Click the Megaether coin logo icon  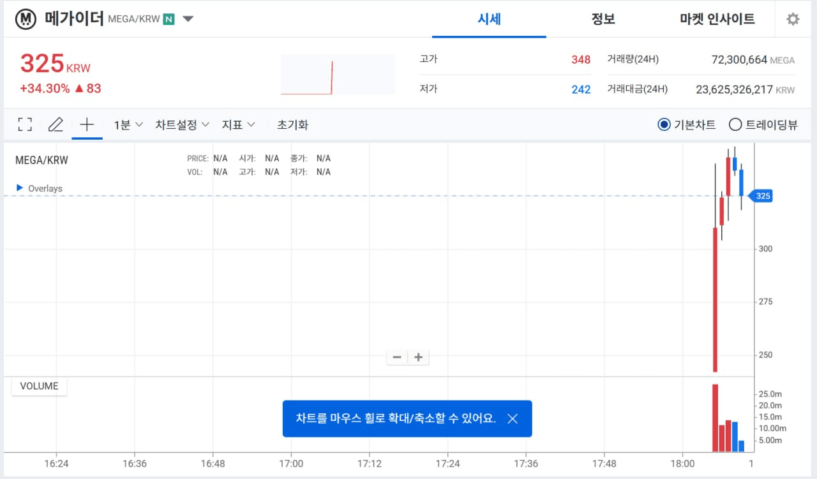click(26, 19)
